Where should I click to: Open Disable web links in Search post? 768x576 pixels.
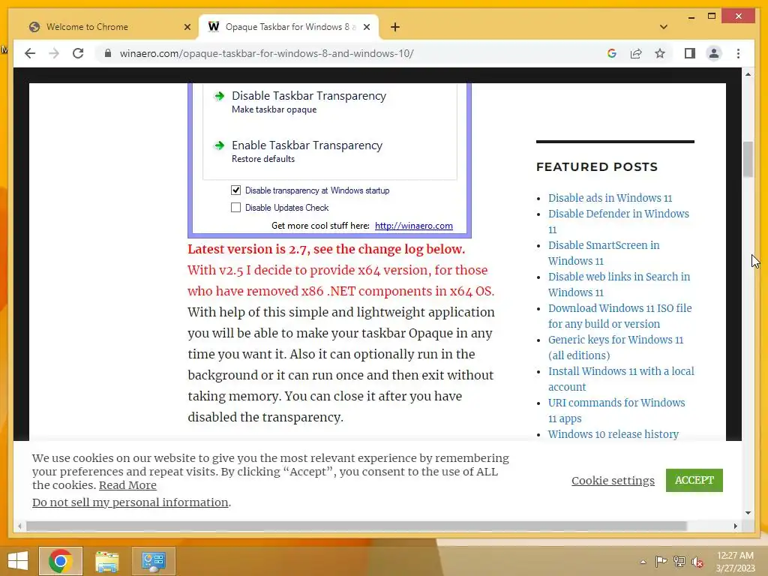click(619, 284)
